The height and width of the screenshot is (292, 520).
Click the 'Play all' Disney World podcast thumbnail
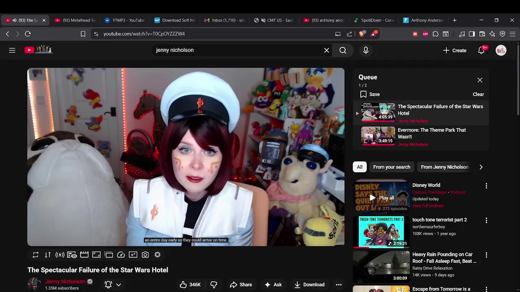tap(381, 196)
